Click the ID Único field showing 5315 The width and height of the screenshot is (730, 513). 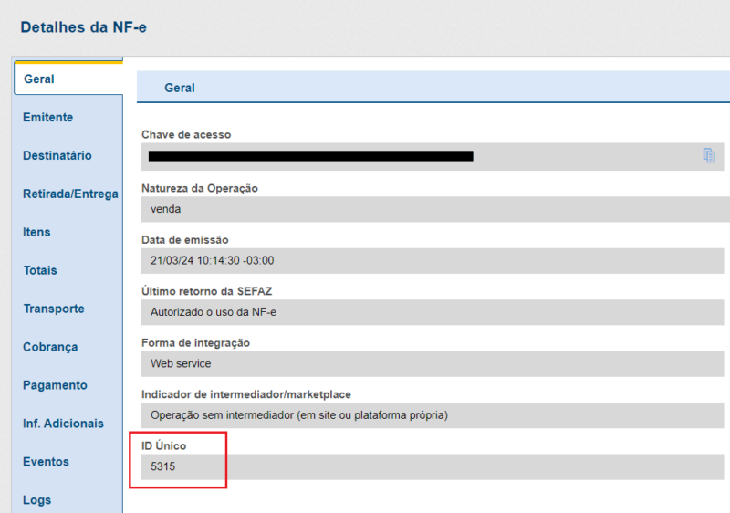pos(433,466)
